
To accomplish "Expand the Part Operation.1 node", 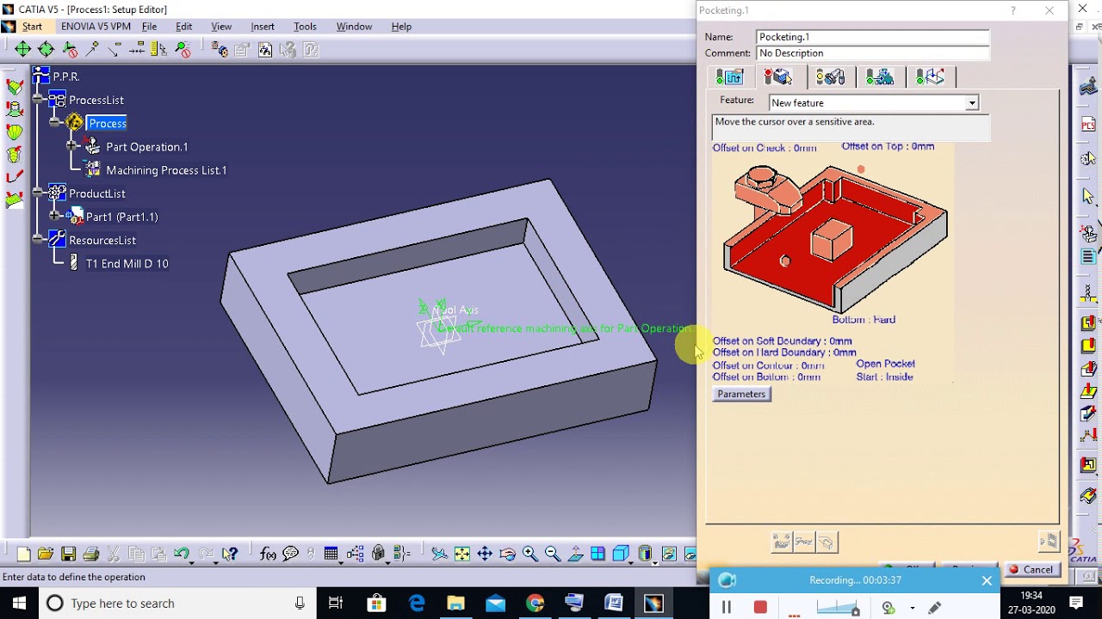I will (x=72, y=147).
